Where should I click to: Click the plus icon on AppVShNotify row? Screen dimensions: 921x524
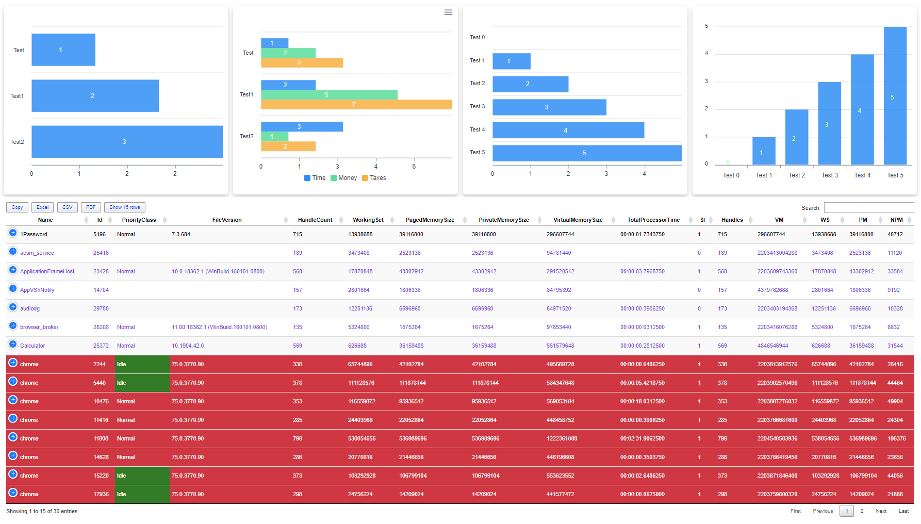(x=13, y=289)
